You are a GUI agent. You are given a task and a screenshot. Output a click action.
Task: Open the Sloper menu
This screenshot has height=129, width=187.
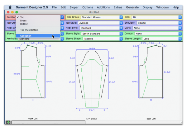coord(74,7)
